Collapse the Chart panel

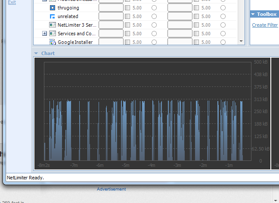coord(36,53)
